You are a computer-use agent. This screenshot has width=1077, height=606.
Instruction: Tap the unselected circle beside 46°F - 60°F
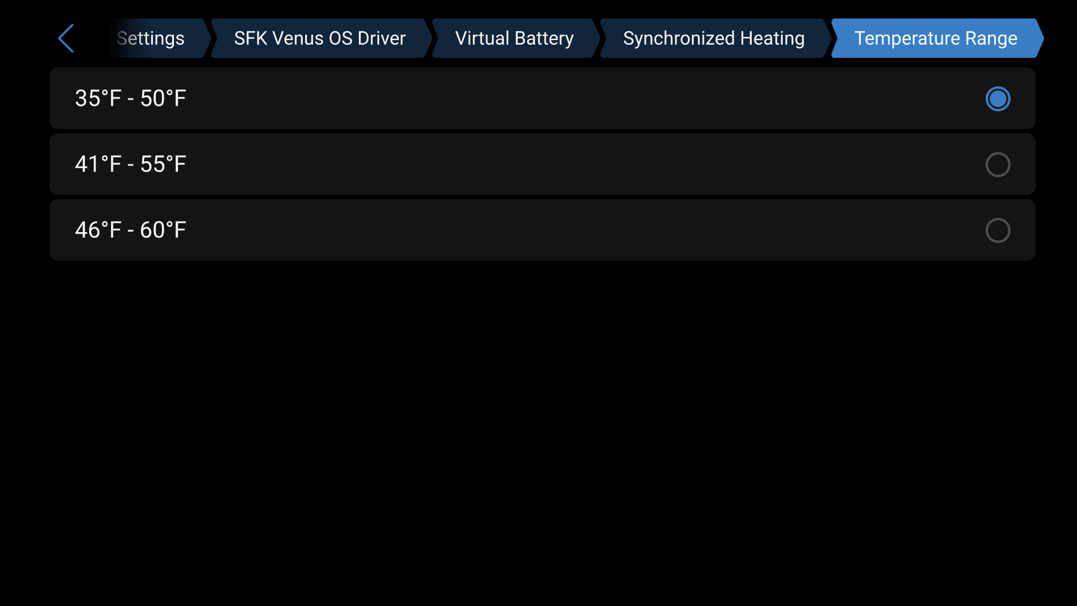point(997,230)
